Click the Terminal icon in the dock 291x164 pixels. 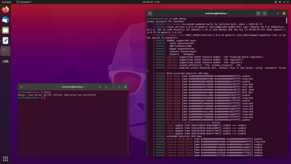(5, 51)
